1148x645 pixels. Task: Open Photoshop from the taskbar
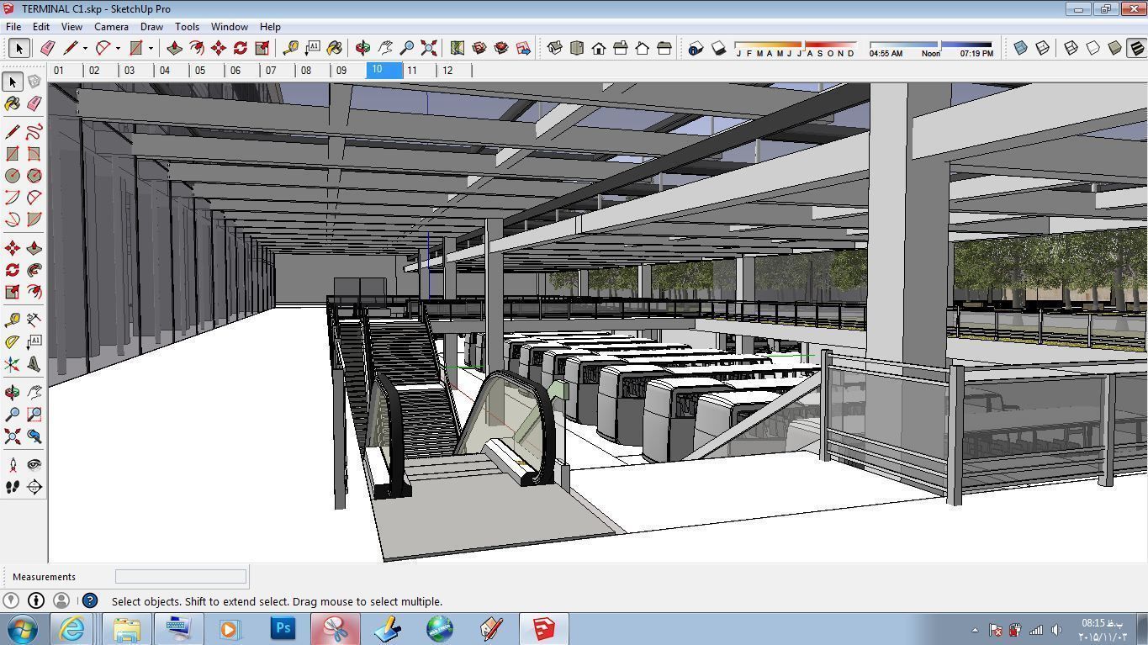point(283,628)
